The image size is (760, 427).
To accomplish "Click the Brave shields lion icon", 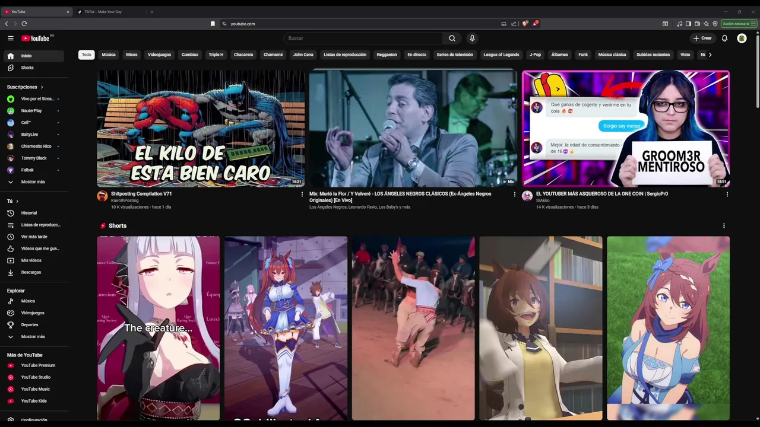I will pyautogui.click(x=525, y=24).
